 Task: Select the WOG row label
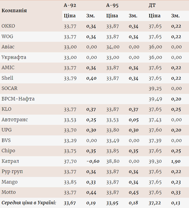point(7,37)
